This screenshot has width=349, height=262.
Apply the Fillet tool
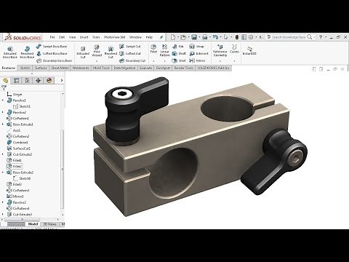pyautogui.click(x=153, y=49)
